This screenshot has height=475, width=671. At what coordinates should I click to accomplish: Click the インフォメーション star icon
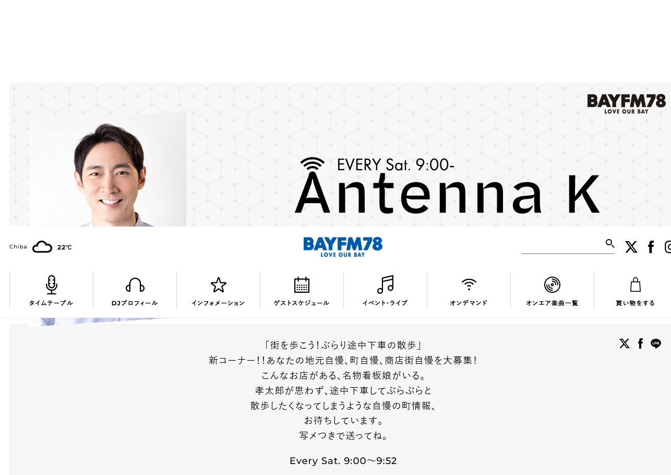[x=218, y=284]
